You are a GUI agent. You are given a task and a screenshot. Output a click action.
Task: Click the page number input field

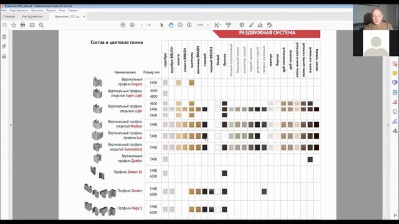pyautogui.click(x=142, y=25)
